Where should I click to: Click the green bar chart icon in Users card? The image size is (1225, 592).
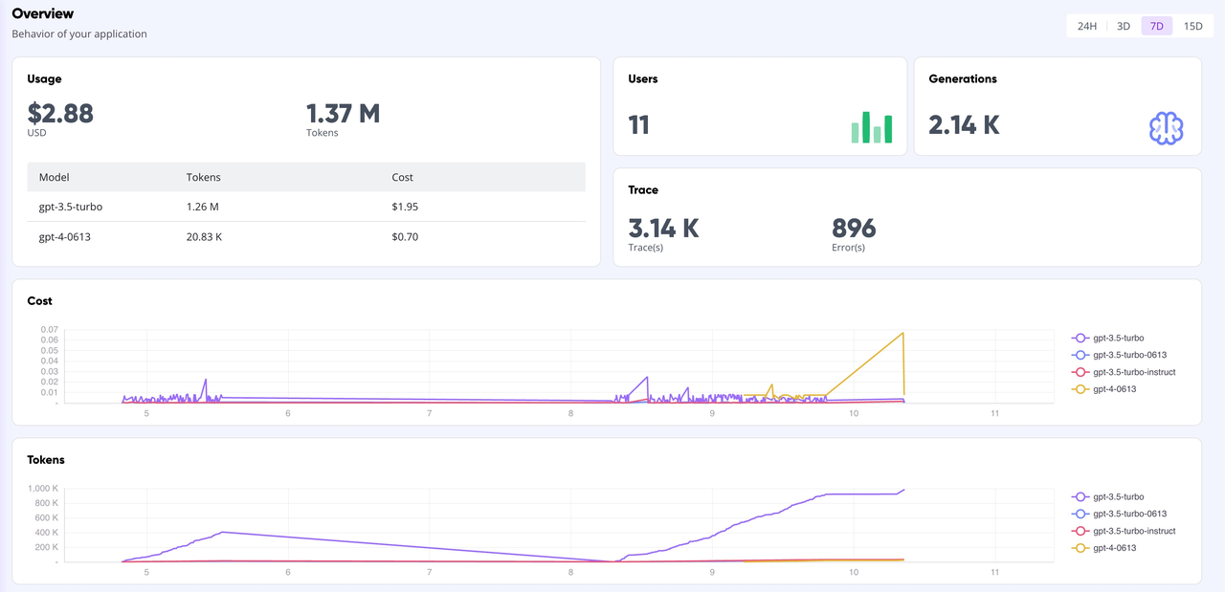pyautogui.click(x=872, y=126)
